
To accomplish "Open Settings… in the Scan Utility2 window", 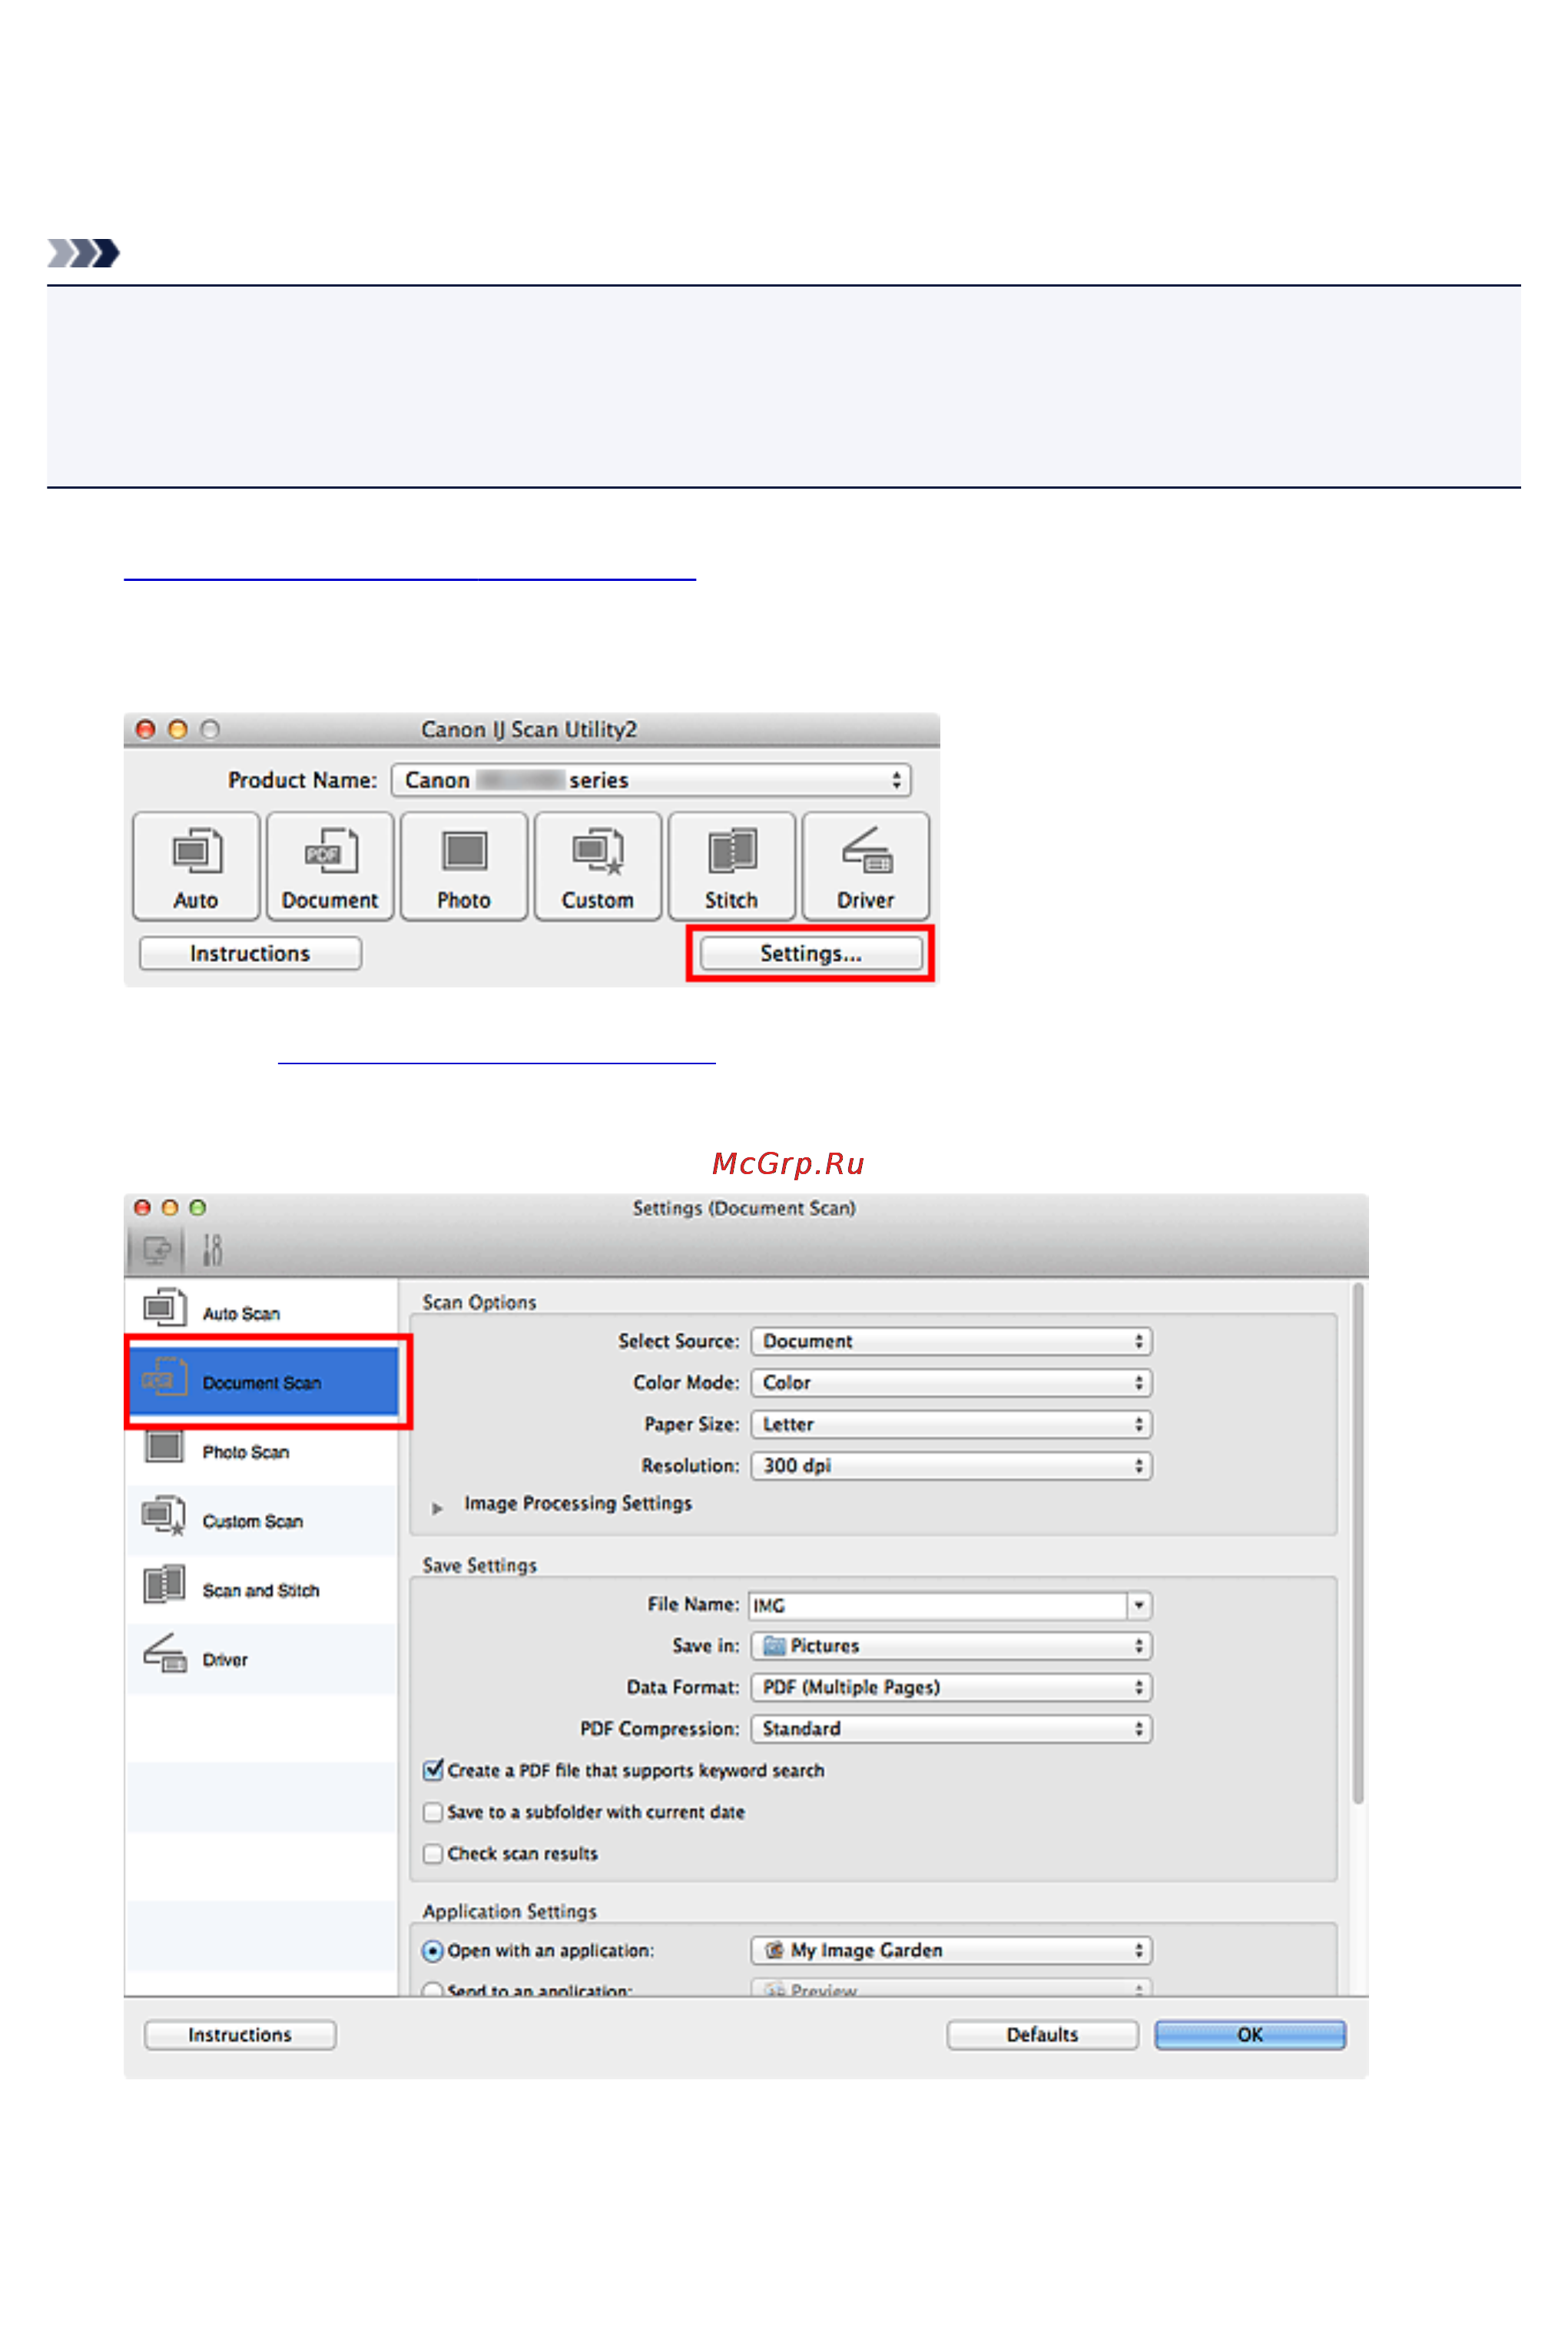I will 811,953.
